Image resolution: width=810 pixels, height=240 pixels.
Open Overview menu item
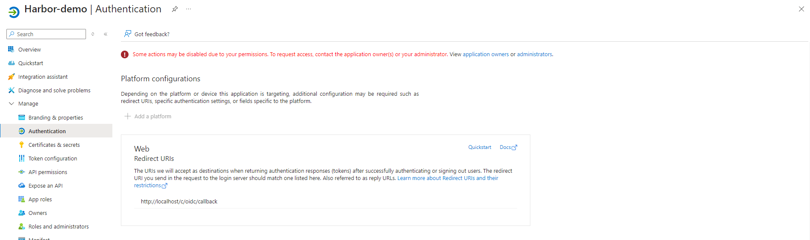pos(29,50)
